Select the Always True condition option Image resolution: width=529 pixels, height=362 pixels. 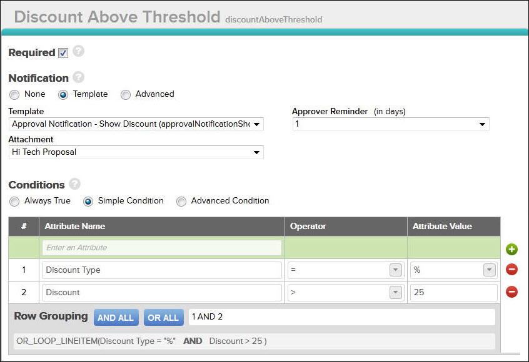tap(14, 201)
